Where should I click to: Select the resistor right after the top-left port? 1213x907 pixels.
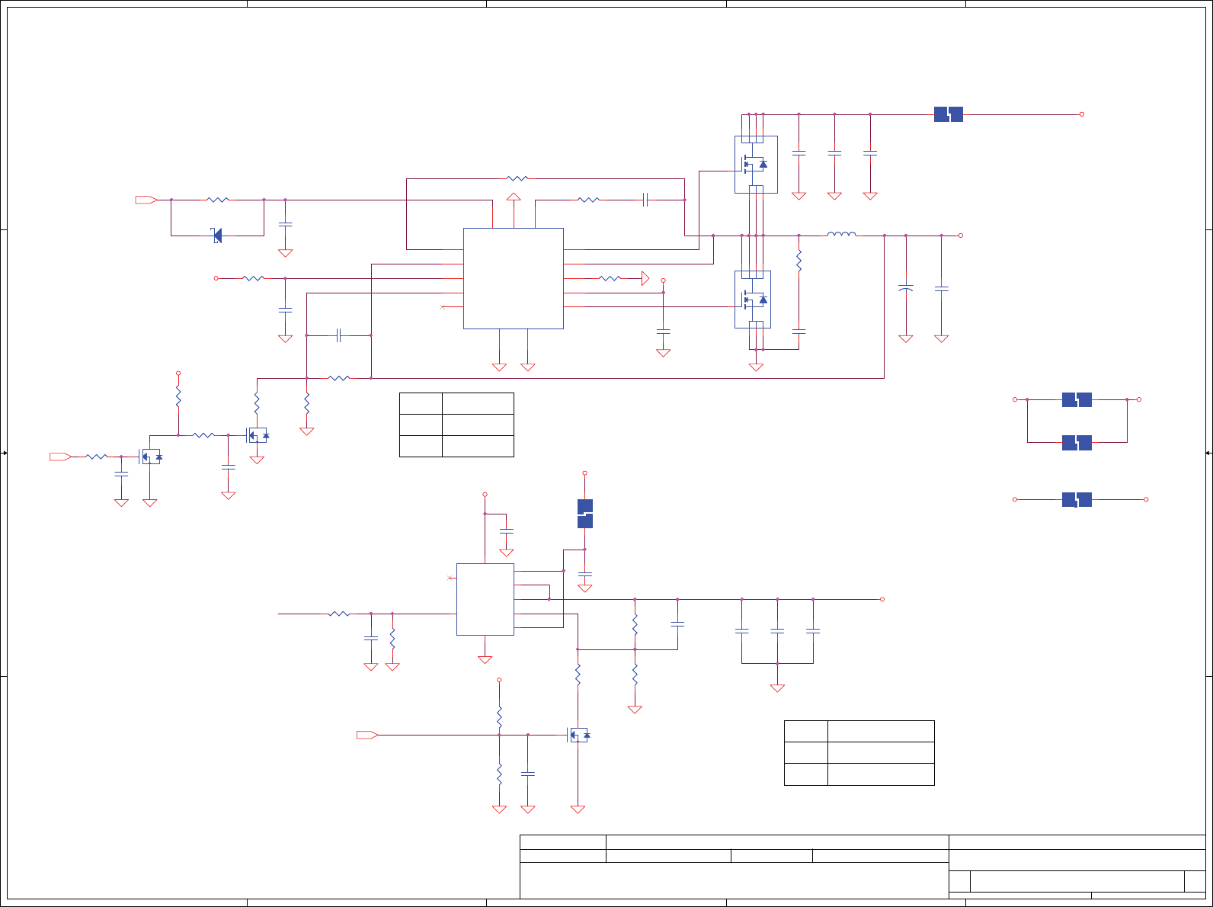pyautogui.click(x=218, y=200)
